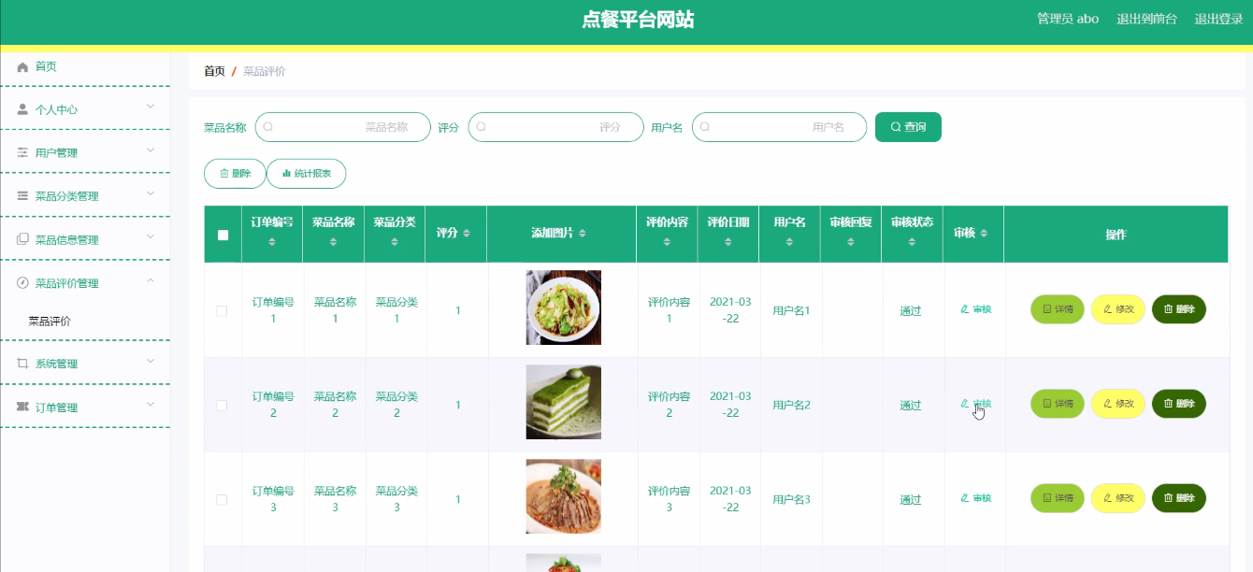Sort by 订单编号 column arrows

point(272,242)
